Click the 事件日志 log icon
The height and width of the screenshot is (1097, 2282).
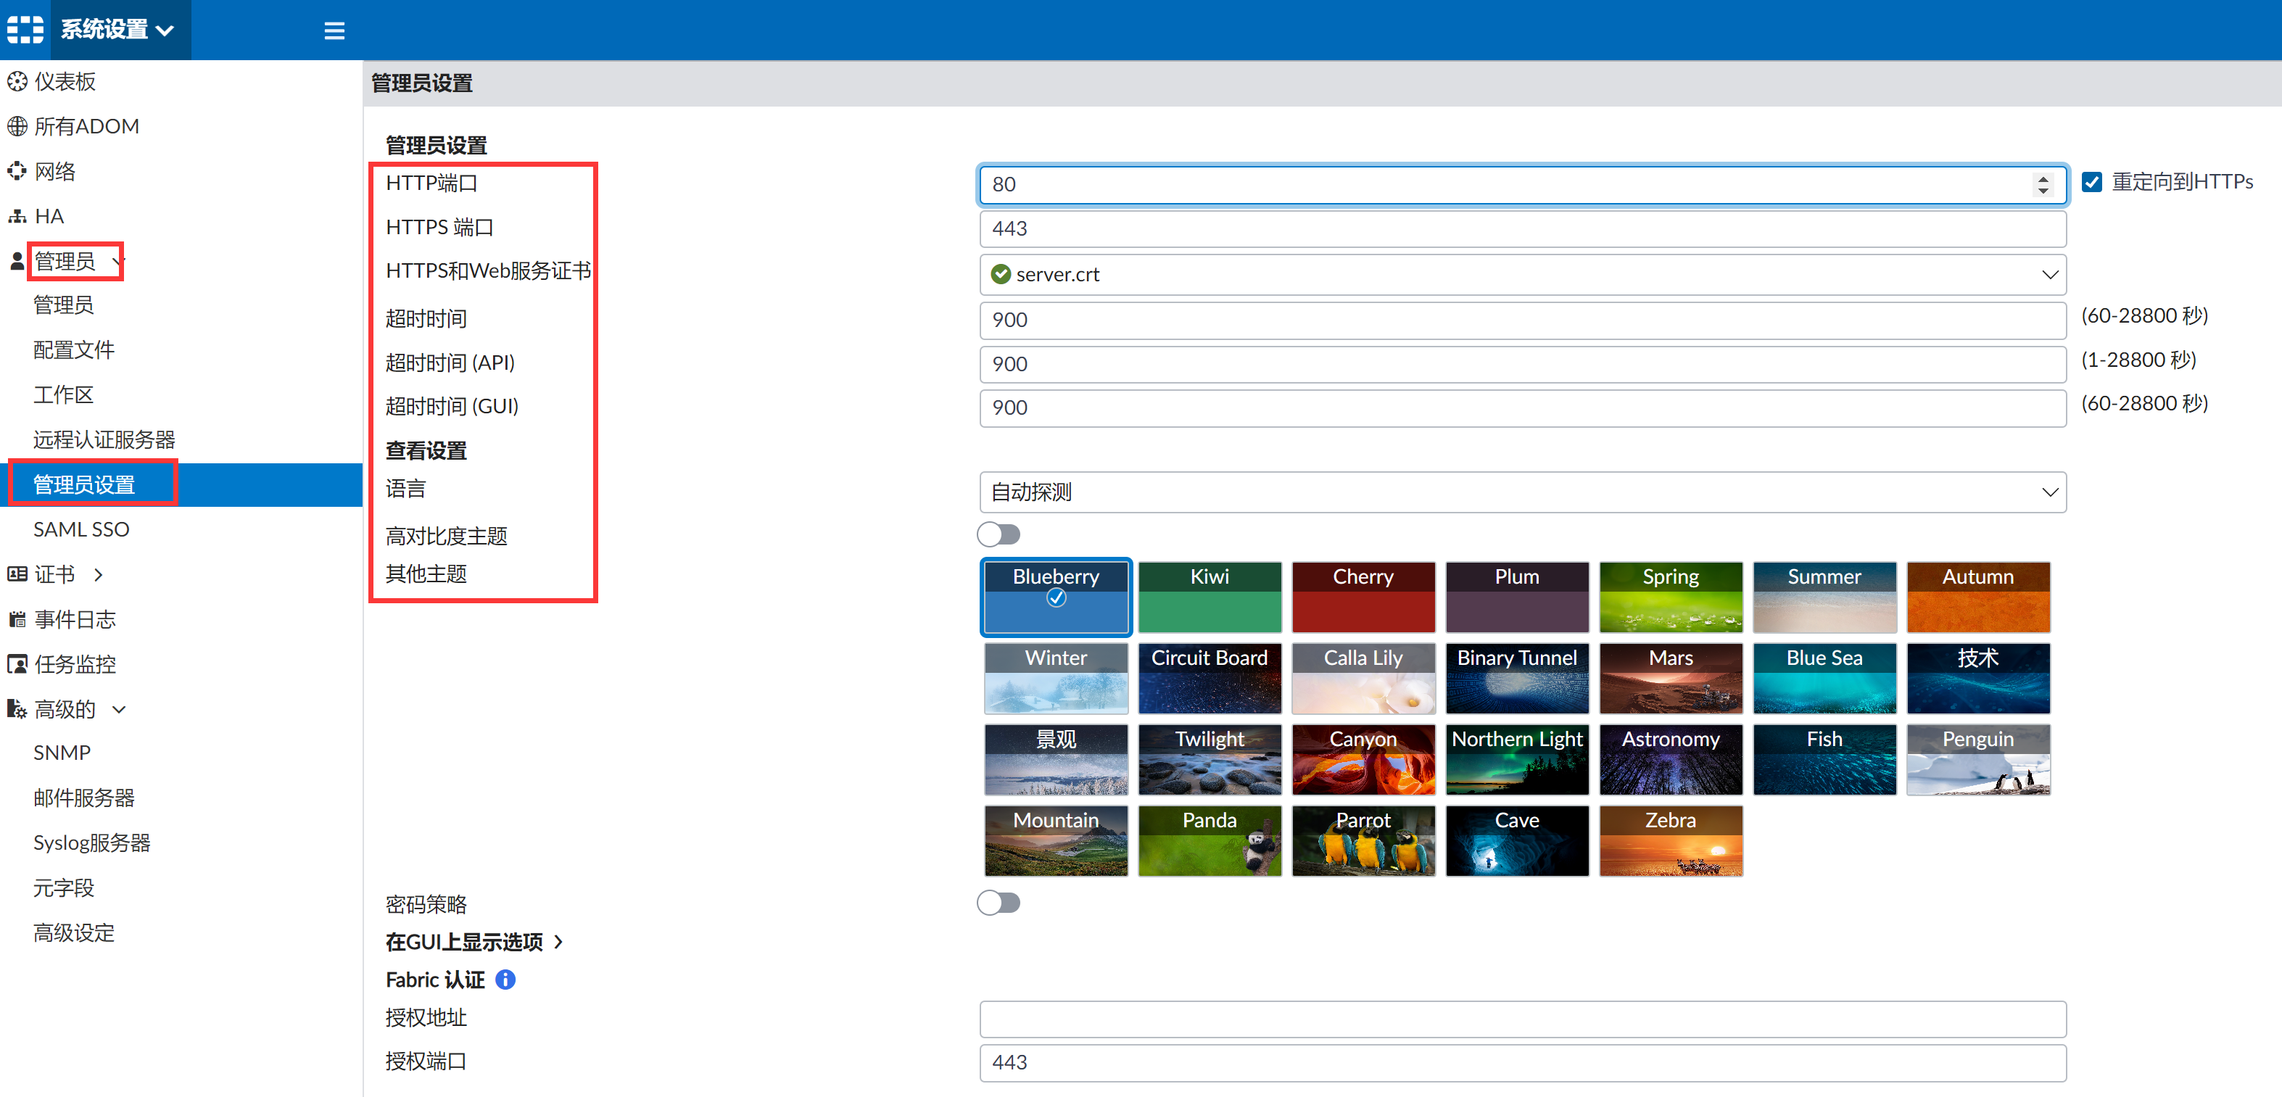pos(17,619)
